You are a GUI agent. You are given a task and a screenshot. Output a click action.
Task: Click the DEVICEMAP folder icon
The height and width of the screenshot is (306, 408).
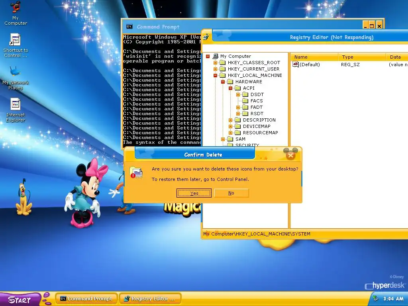pos(237,126)
